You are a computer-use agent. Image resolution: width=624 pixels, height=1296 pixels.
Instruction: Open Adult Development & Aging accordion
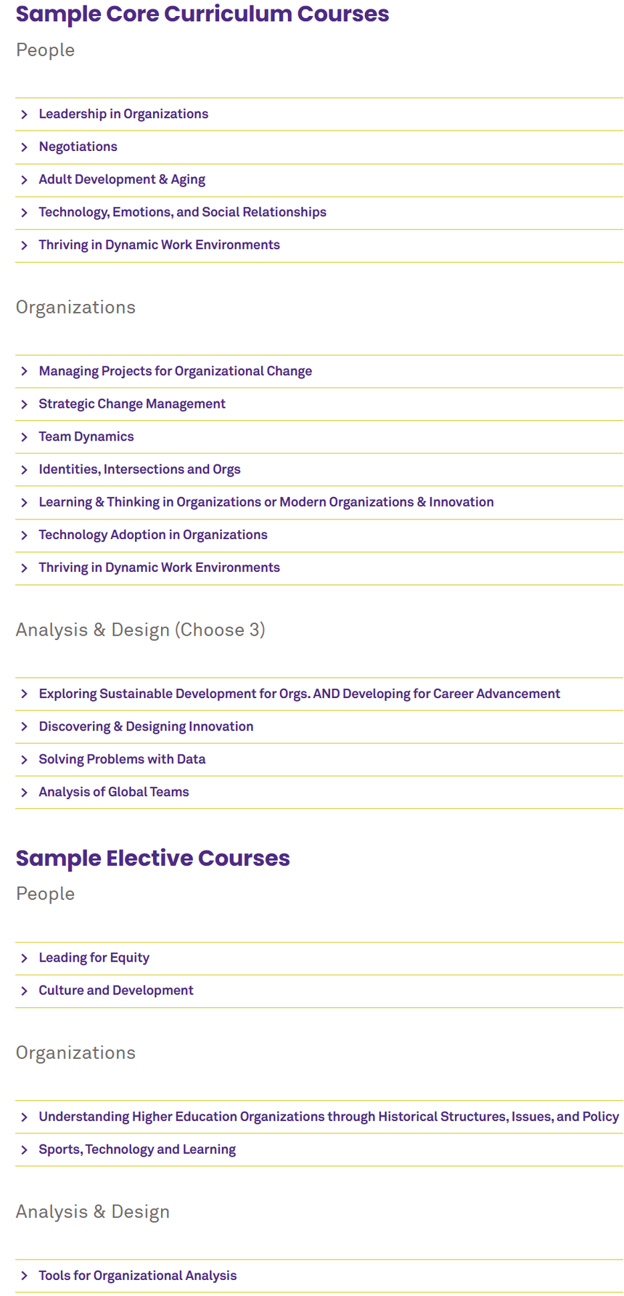tap(122, 179)
